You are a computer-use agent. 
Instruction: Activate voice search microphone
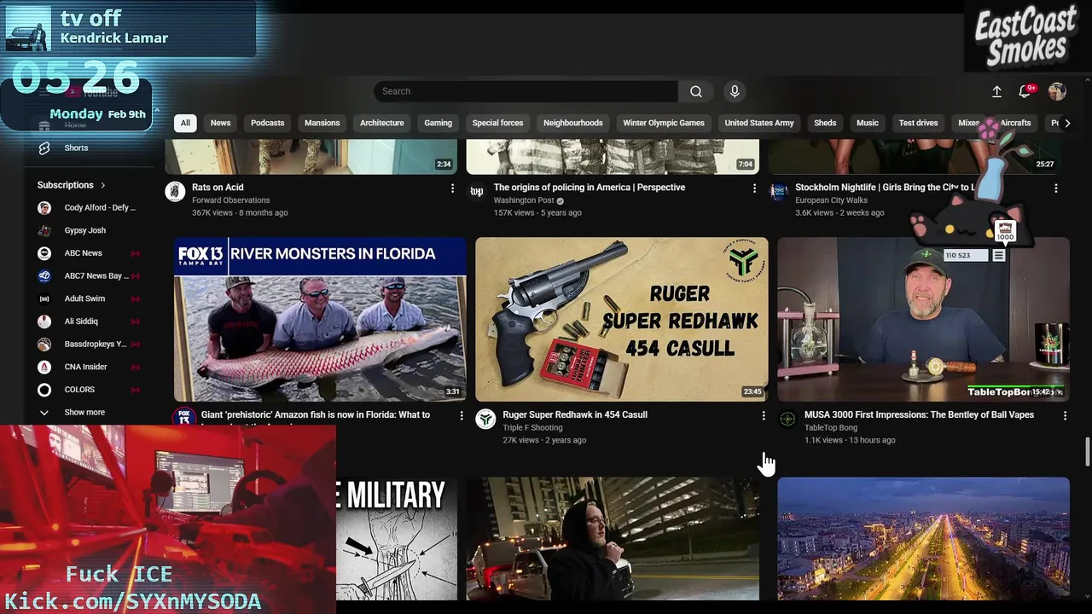735,91
